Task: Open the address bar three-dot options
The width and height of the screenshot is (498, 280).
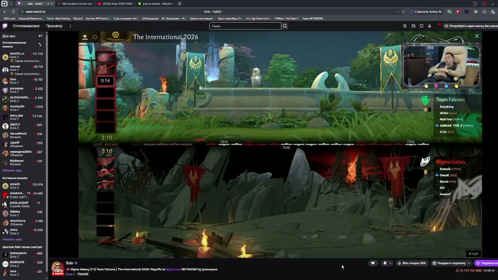Action: coord(398,12)
